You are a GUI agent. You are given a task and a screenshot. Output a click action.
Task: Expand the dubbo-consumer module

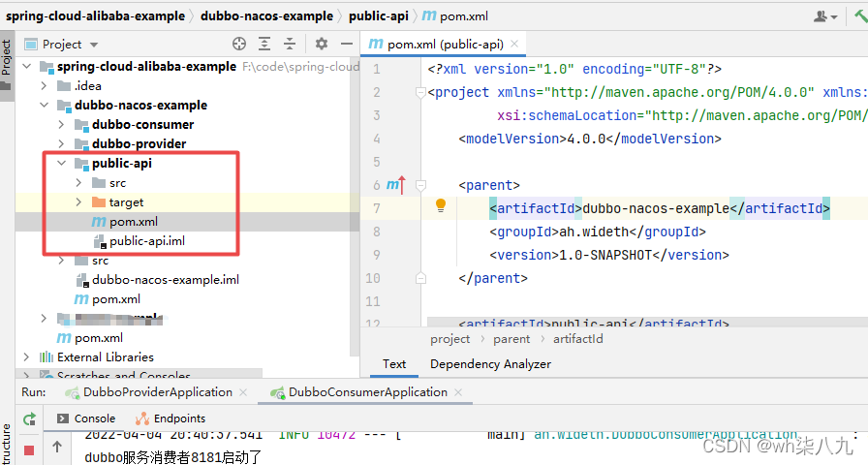[x=61, y=125]
